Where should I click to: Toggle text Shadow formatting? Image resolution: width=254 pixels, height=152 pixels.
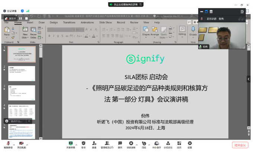tap(62, 36)
